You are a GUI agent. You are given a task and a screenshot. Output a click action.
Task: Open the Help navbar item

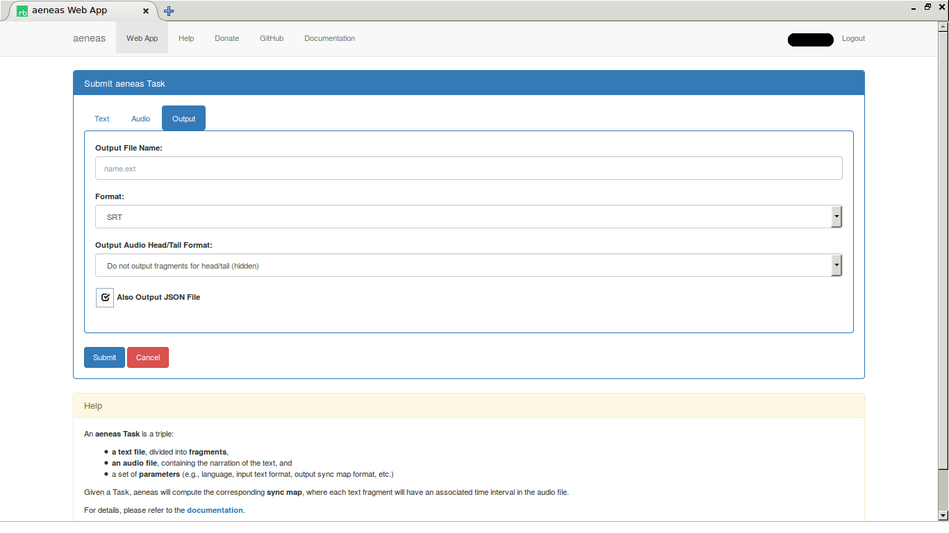(x=186, y=38)
